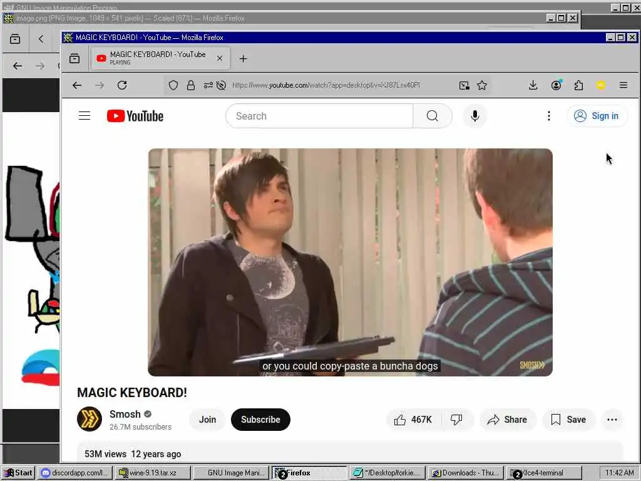Switch to Downloads - Thunar taskbar item
641x481 pixels.
(465, 473)
